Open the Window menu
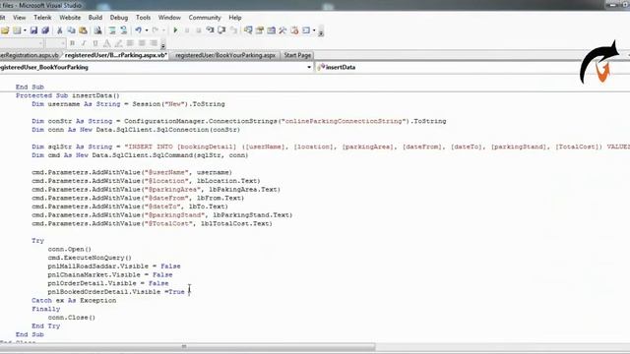 169,18
